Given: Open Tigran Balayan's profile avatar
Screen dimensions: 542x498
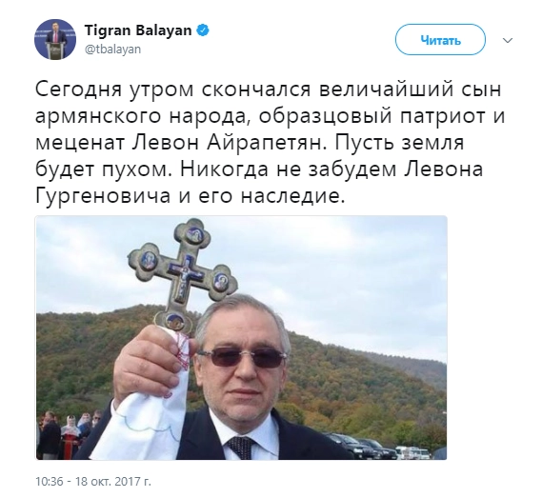Looking at the screenshot, I should pos(55,39).
